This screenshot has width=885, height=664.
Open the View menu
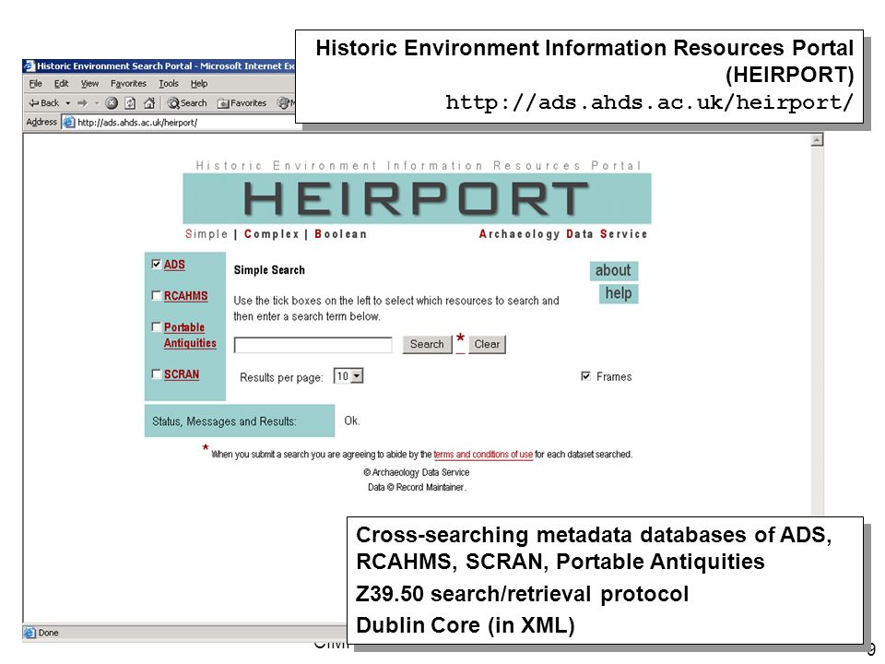(89, 84)
